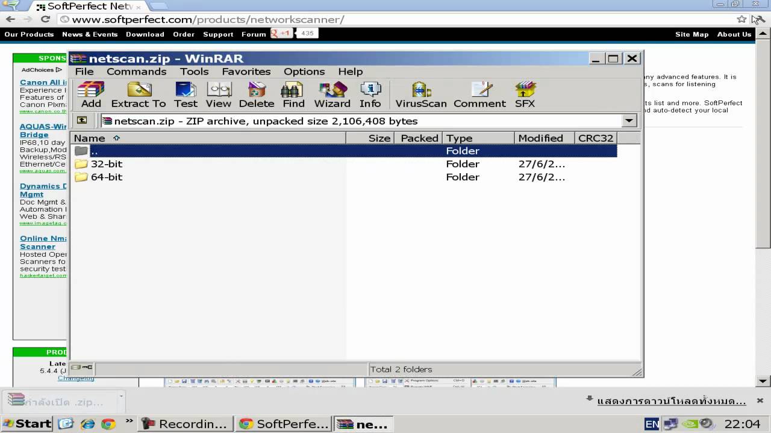
Task: Open the Forum website nav link
Action: click(x=254, y=34)
